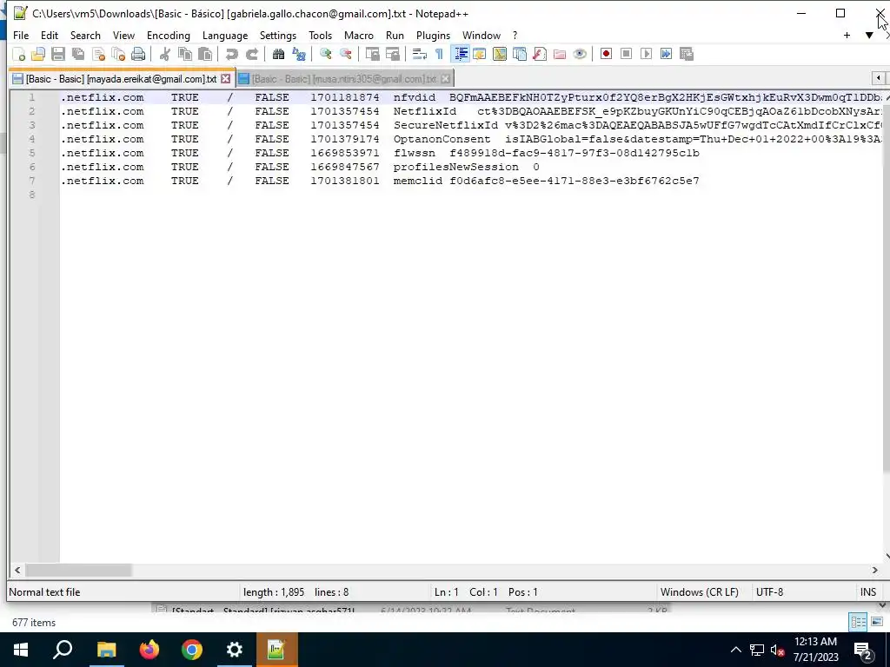
Task: Select the mayada.ereikat@gmail.com.txt tab
Action: click(x=121, y=79)
